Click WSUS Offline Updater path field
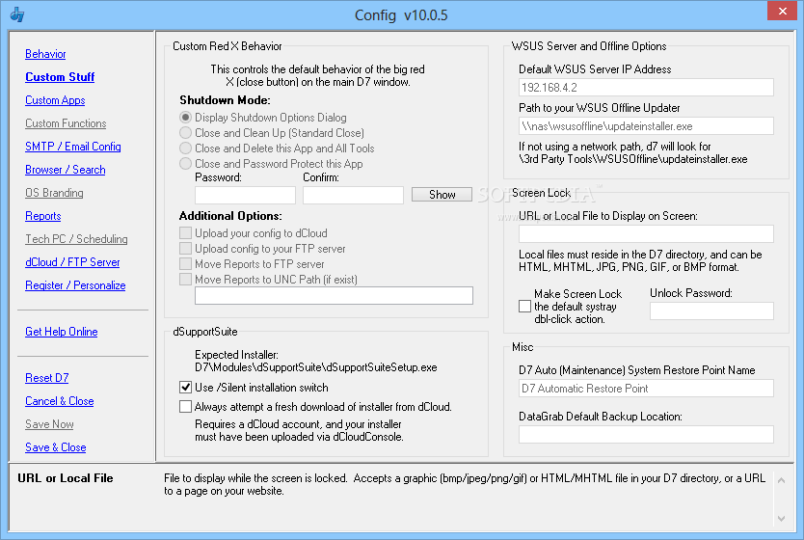Viewport: 804px width, 540px height. pos(646,126)
